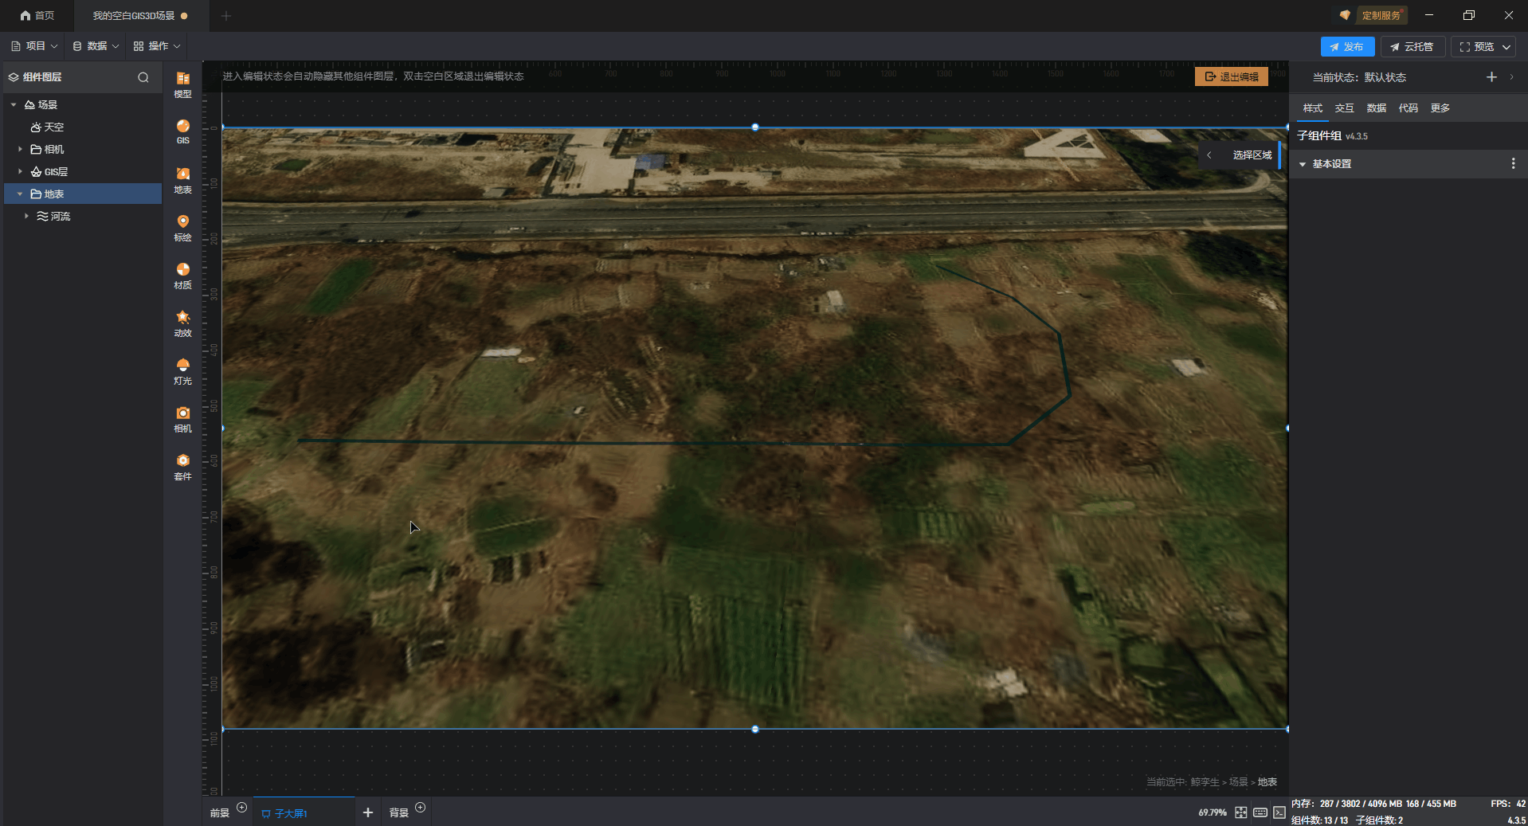Screen dimensions: 1528x826
Task: Switch to the 代码 tab
Action: pyautogui.click(x=1408, y=108)
